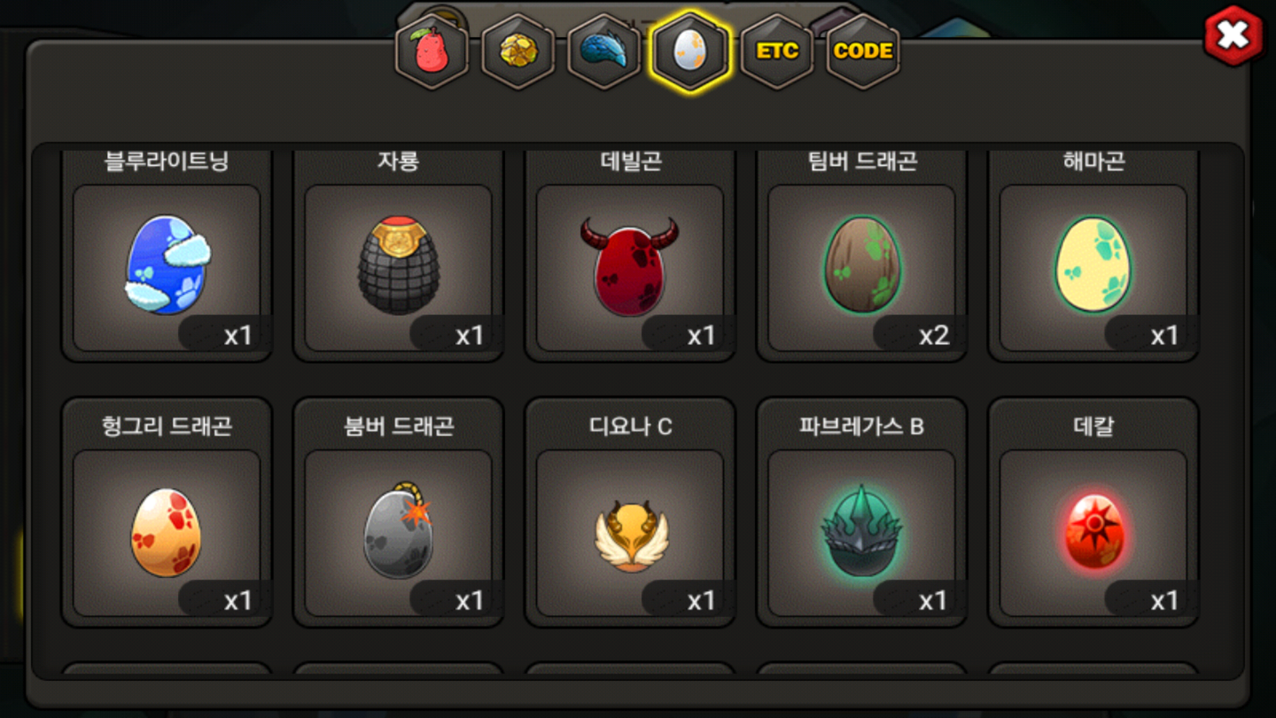The height and width of the screenshot is (718, 1276).
Task: Pick the 디요나 C winged golden egg
Action: pos(630,533)
